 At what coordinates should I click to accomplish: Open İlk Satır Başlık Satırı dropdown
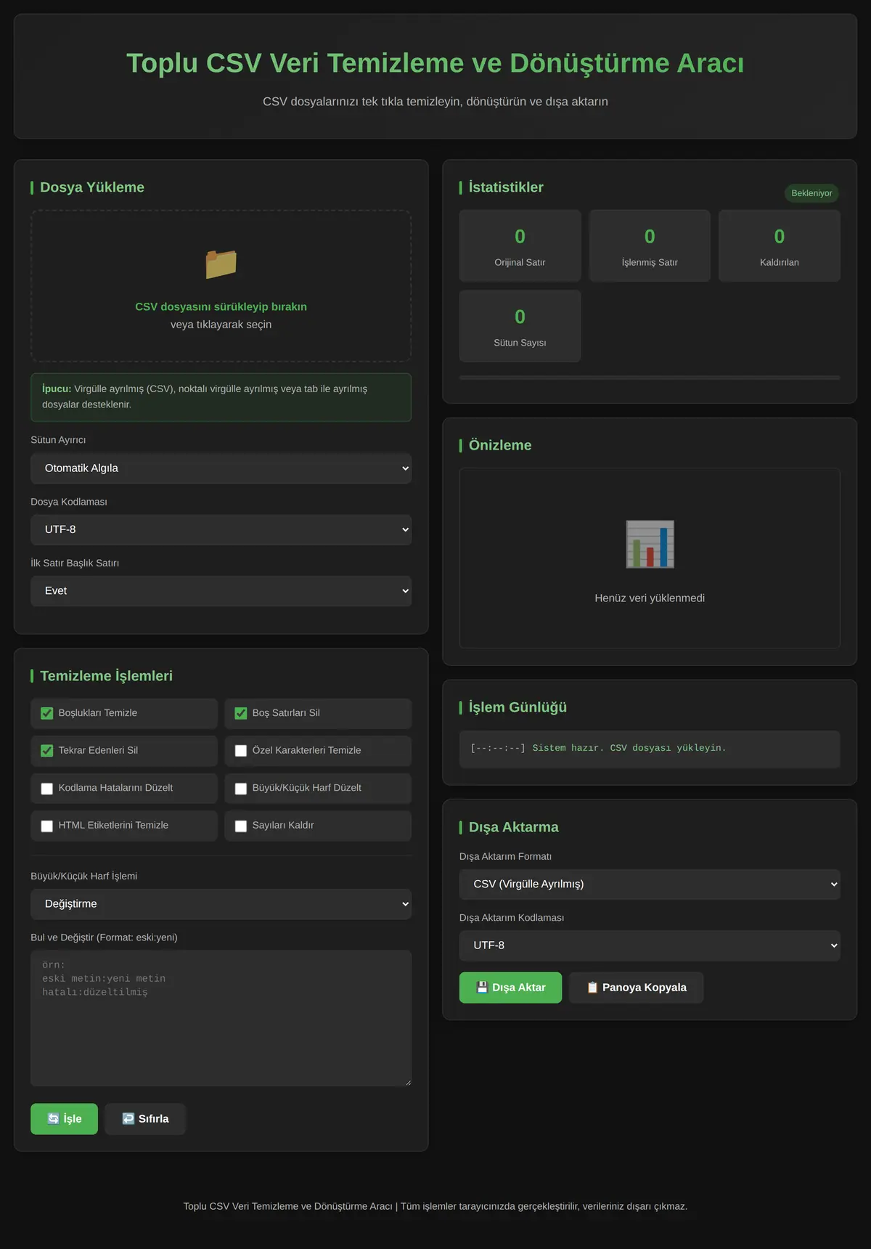click(x=221, y=591)
